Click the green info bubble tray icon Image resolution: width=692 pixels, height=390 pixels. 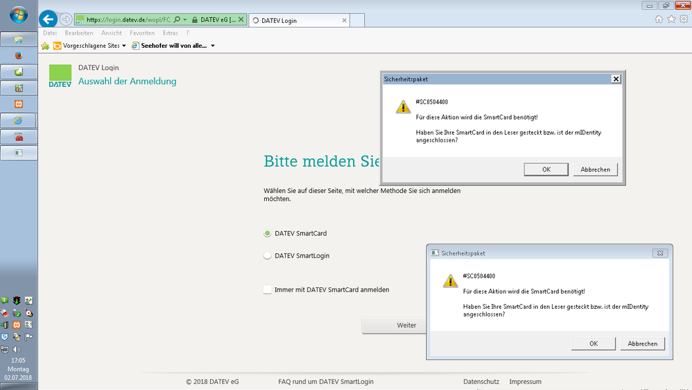4,300
